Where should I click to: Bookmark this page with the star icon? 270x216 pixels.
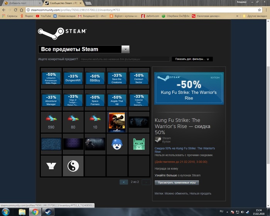tap(259, 10)
